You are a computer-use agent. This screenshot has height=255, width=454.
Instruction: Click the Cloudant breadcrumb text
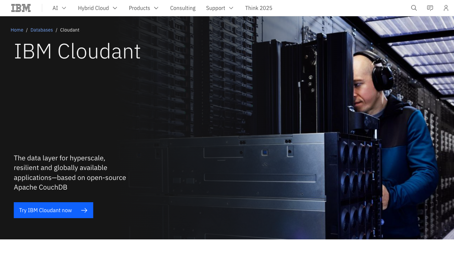coord(70,30)
